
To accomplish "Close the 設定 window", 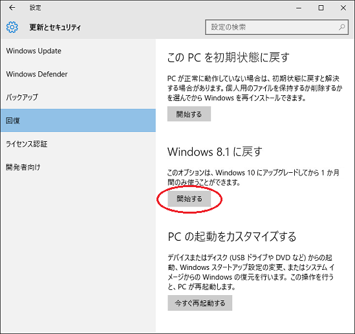I will click(343, 8).
